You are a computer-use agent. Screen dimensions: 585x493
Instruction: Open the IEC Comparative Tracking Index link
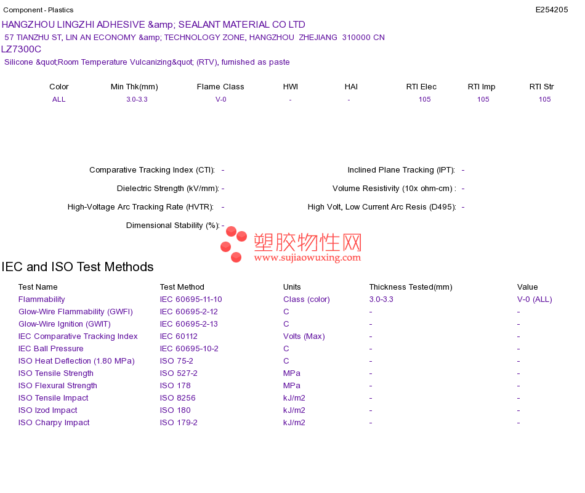(78, 336)
